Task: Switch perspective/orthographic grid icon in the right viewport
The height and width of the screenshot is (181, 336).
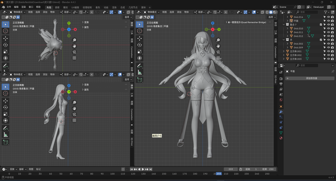Action: coord(218,58)
